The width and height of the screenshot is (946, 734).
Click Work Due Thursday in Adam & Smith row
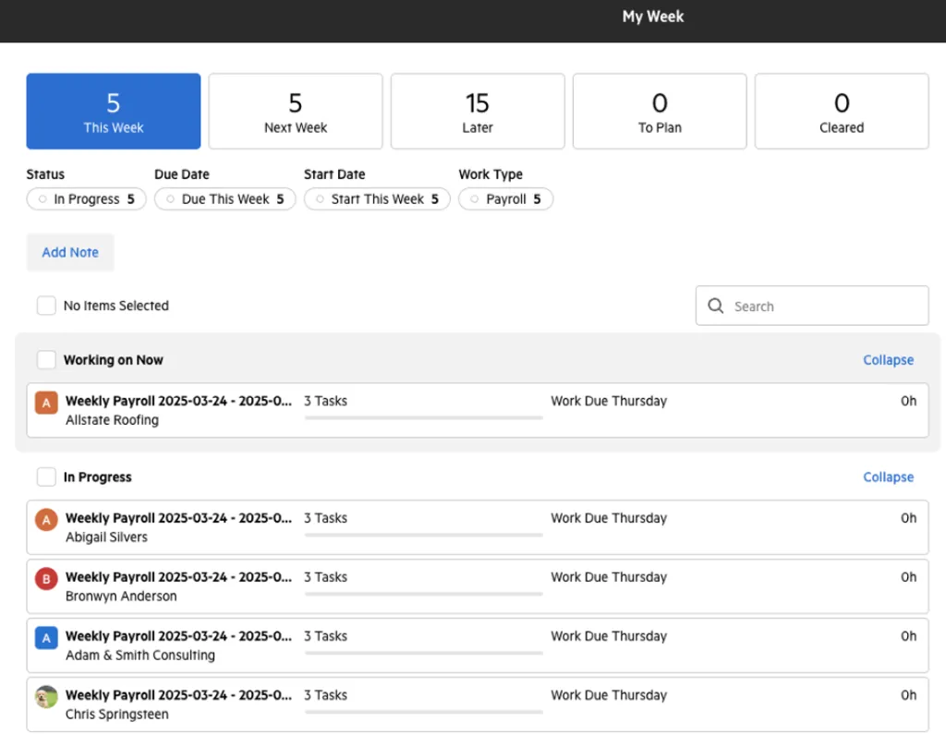pyautogui.click(x=609, y=636)
